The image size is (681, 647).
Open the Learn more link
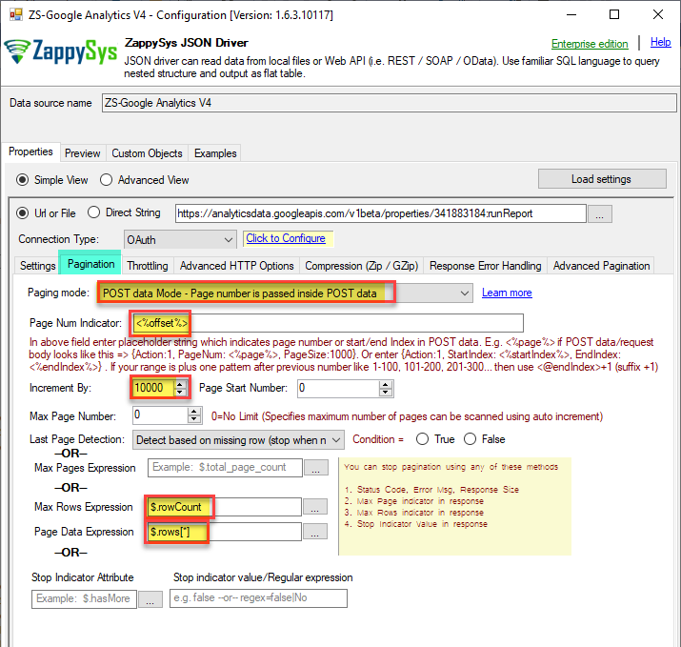pos(507,293)
